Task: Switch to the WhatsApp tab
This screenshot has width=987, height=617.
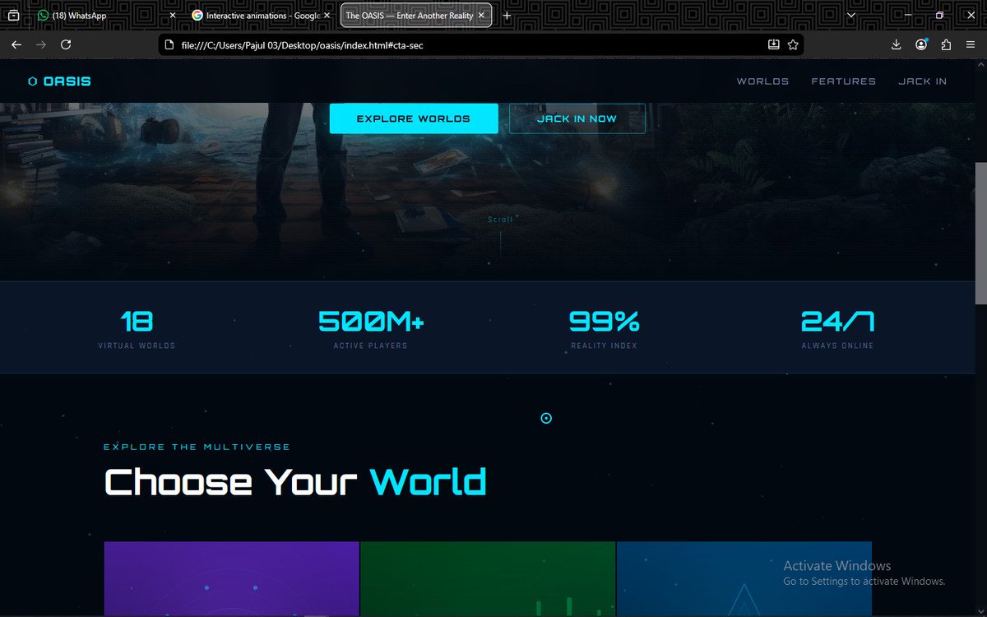Action: point(106,16)
